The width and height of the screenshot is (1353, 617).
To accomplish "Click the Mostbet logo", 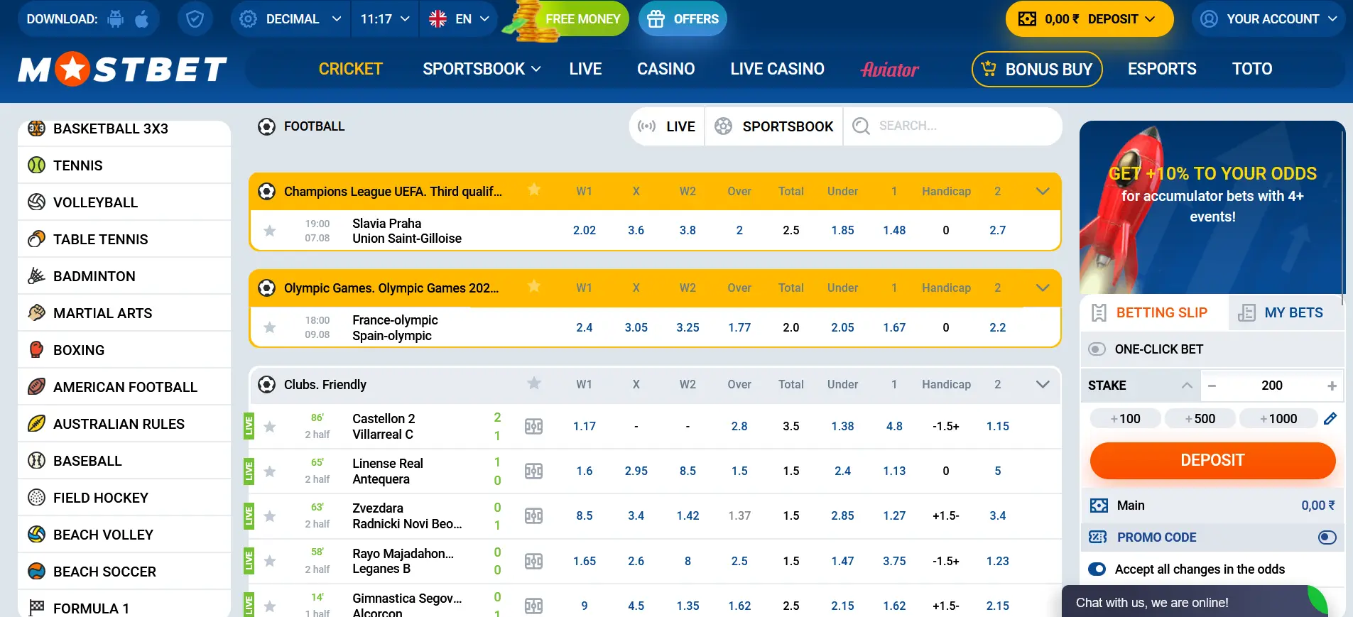I will pyautogui.click(x=123, y=69).
